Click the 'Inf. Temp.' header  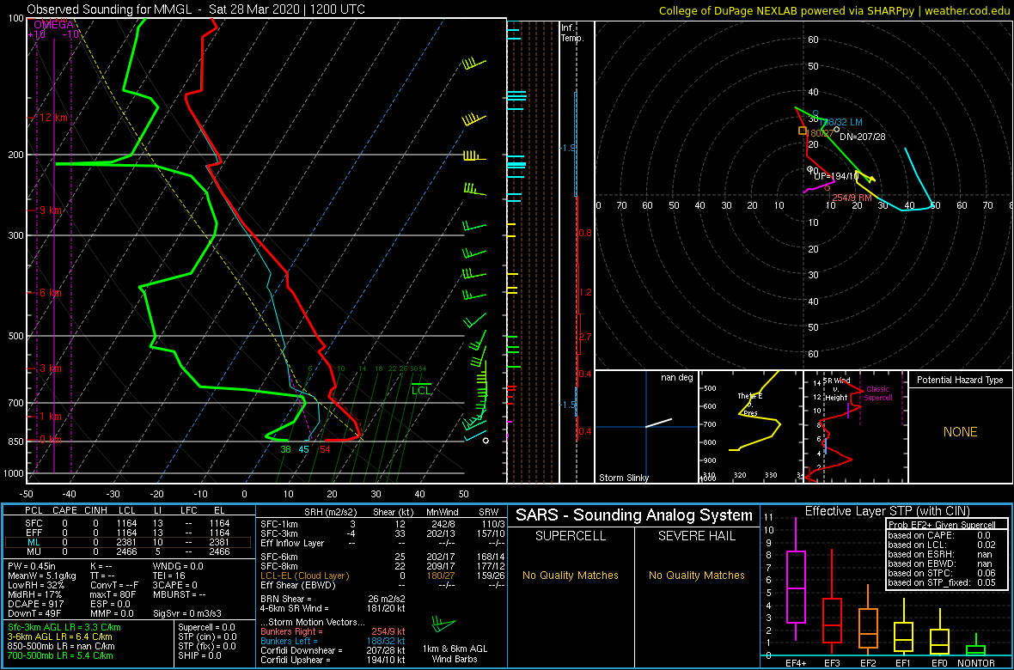(573, 33)
